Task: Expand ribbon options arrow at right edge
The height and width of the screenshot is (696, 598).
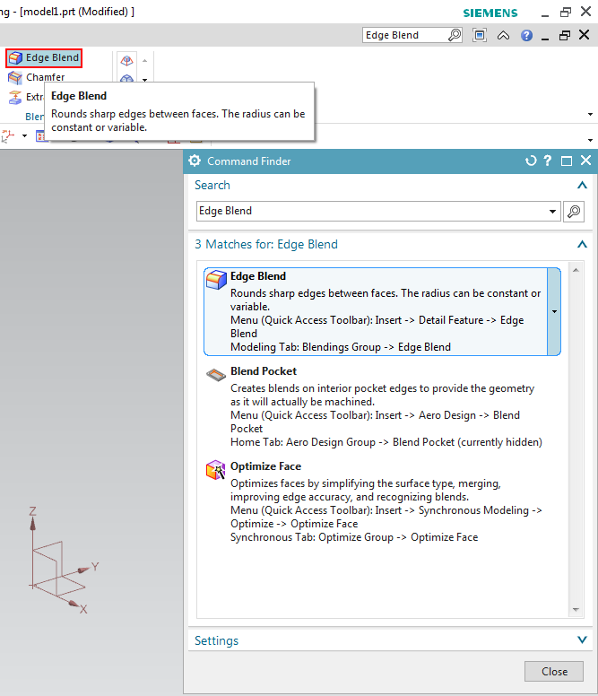Action: [590, 115]
